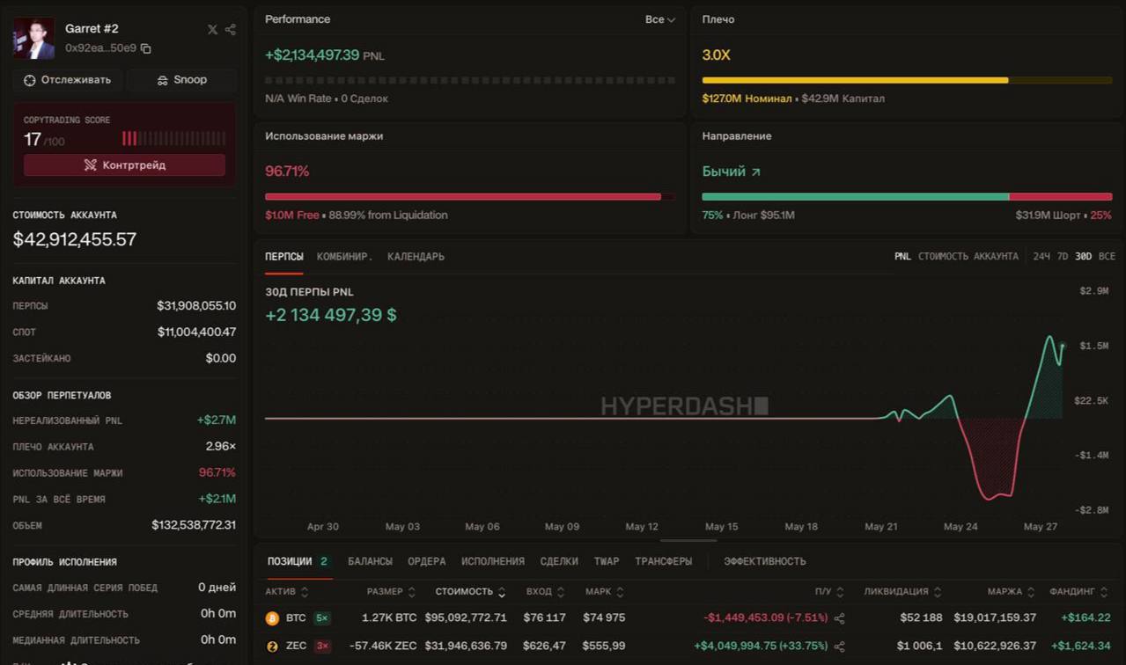Share the ZEC position PnL
The width and height of the screenshot is (1126, 665).
pos(840,647)
